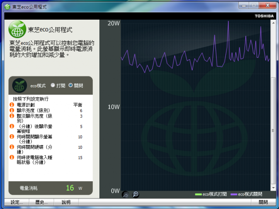The image size is (279, 209).
Task: Click the 按照下列設定執行 heading
Action: (x=31, y=99)
